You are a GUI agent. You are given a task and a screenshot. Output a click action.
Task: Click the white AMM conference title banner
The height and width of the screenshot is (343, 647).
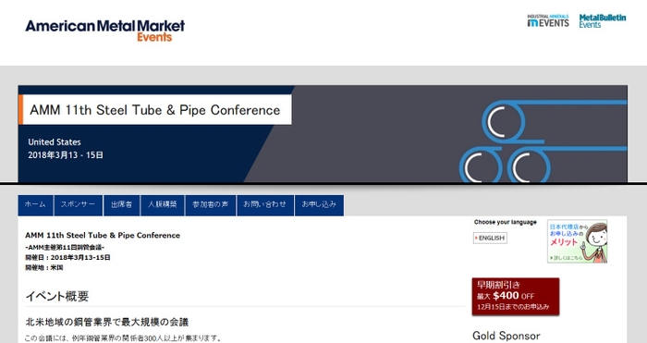[155, 110]
